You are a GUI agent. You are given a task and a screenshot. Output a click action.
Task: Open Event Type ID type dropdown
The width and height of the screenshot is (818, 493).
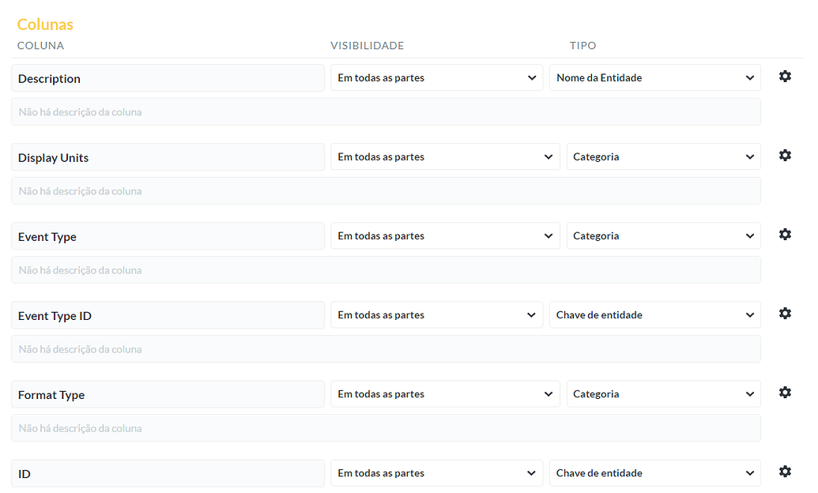point(654,314)
